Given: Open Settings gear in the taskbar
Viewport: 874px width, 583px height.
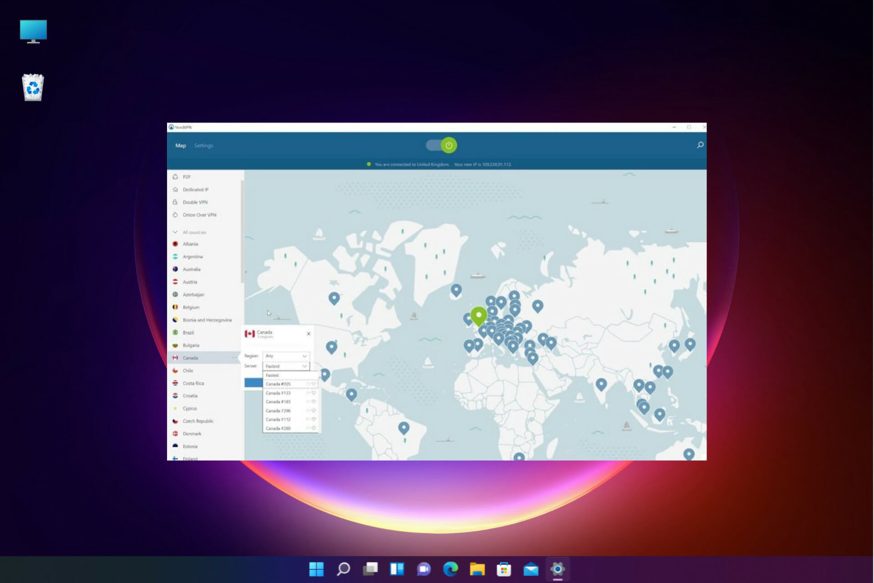Looking at the screenshot, I should tap(558, 569).
